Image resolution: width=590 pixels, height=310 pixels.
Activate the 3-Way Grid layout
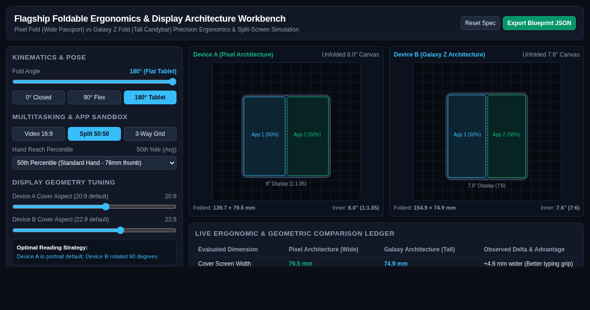point(150,134)
